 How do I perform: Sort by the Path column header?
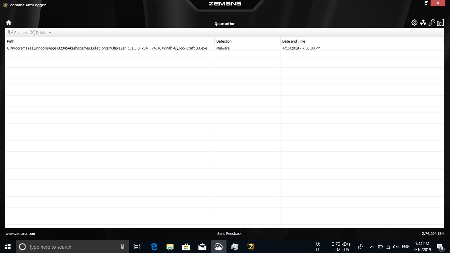coord(110,41)
